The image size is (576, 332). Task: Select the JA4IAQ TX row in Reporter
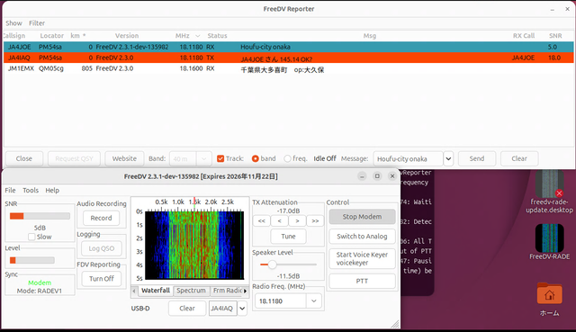point(288,58)
